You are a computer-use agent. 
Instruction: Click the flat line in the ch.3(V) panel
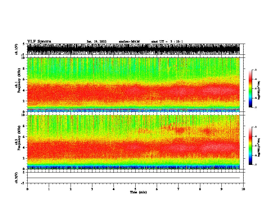coord(133,178)
